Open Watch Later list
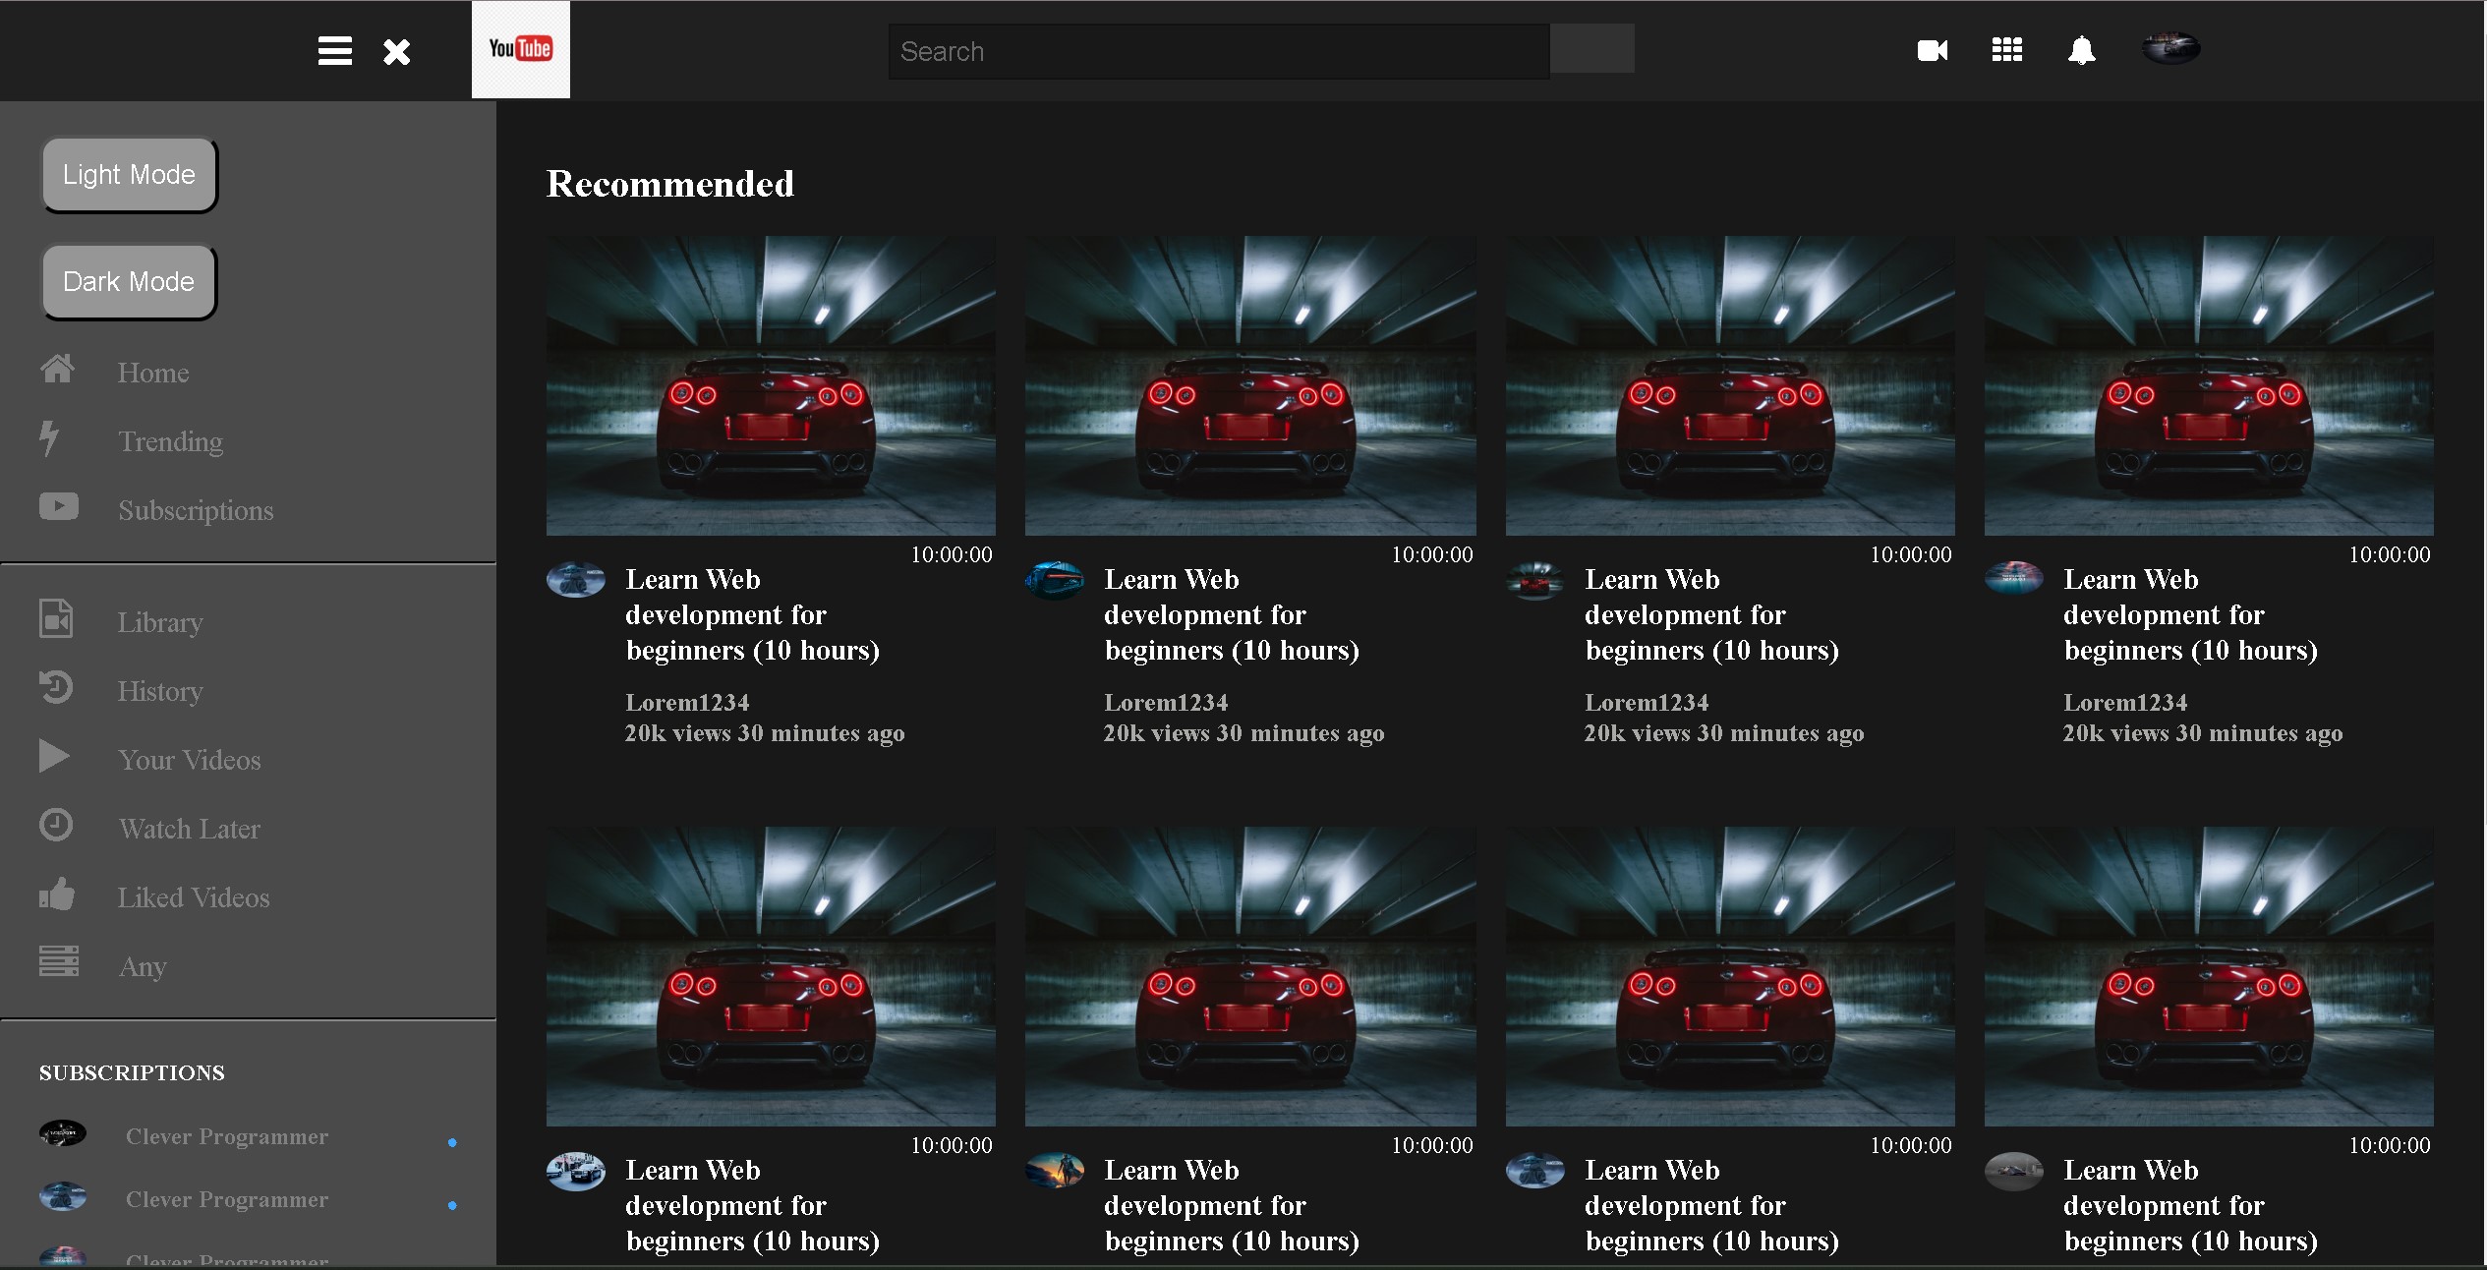Screen dimensions: 2487x1270 tap(190, 829)
